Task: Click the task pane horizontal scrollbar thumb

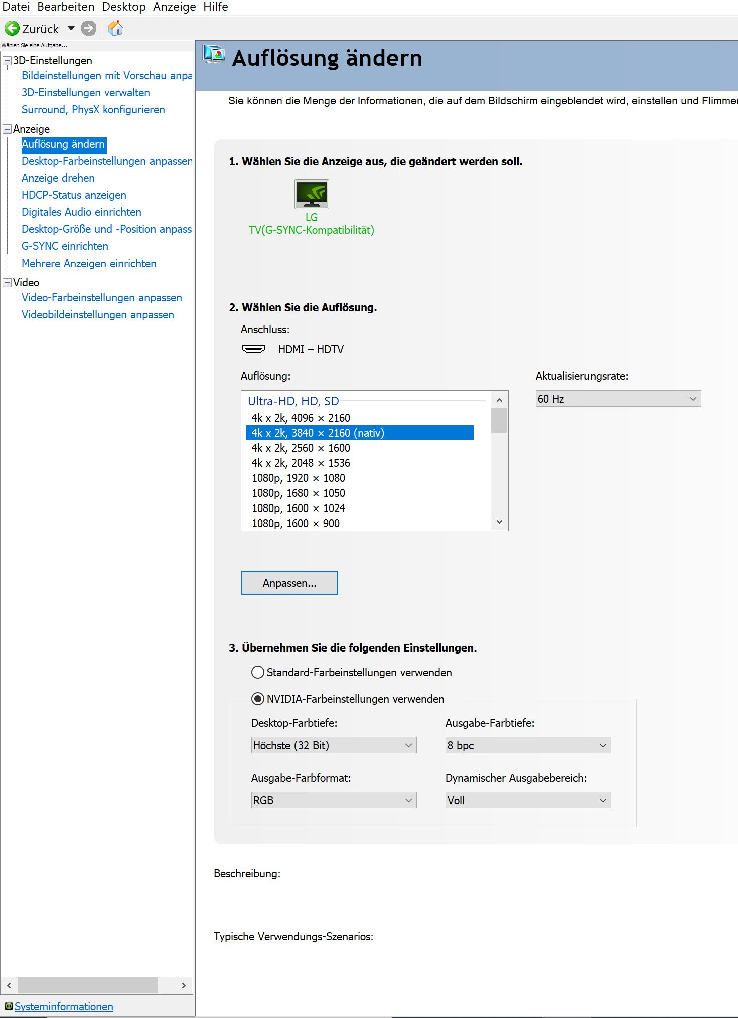Action: (88, 985)
